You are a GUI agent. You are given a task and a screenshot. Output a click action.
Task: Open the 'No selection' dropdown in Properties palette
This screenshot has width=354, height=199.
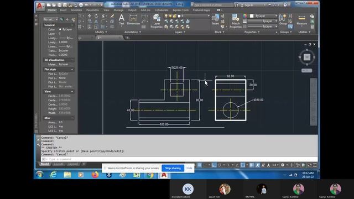point(50,19)
